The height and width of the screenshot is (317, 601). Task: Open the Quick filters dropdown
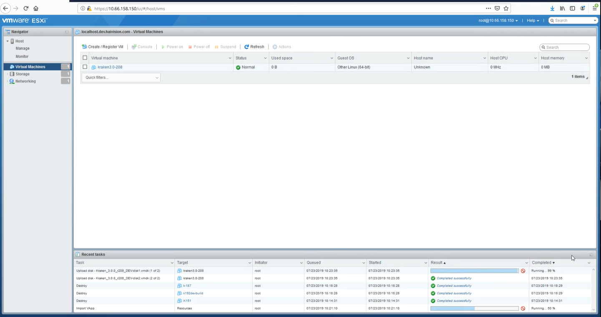coord(121,78)
